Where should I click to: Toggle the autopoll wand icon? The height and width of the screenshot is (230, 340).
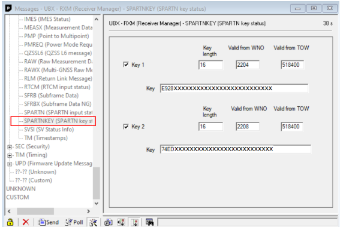click(x=93, y=222)
